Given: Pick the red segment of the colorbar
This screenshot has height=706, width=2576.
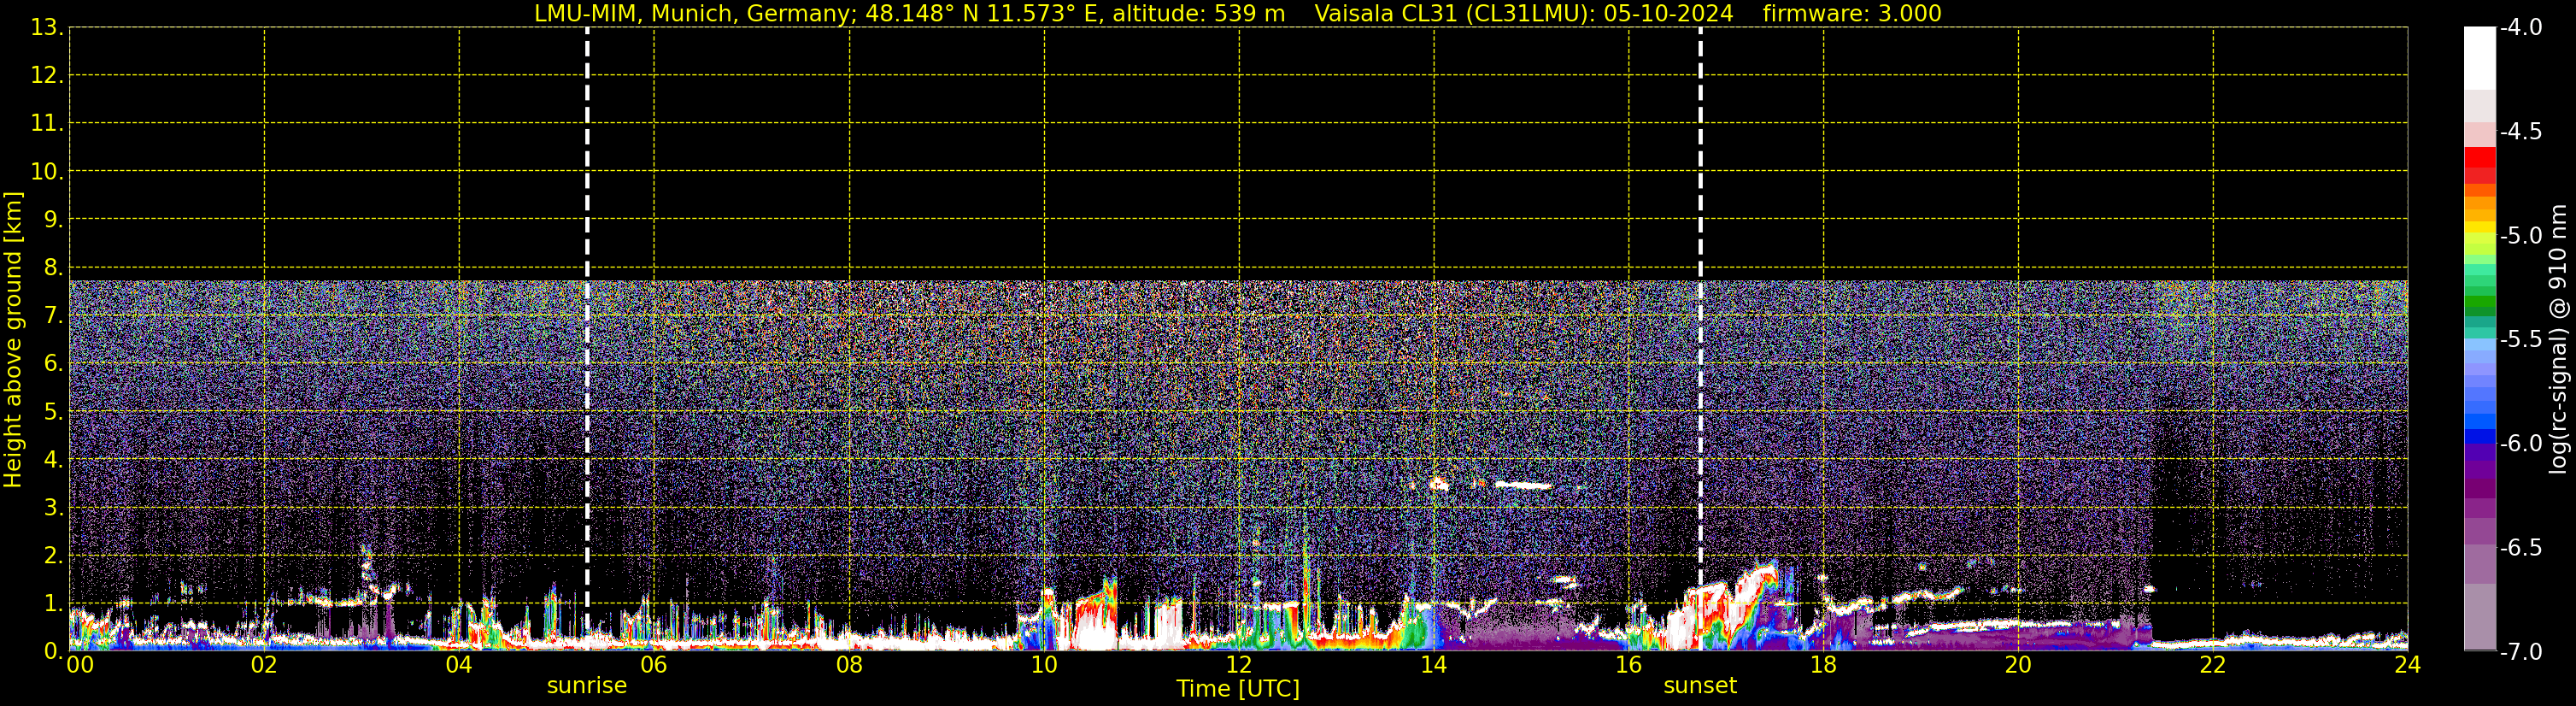Looking at the screenshot, I should click(2480, 157).
